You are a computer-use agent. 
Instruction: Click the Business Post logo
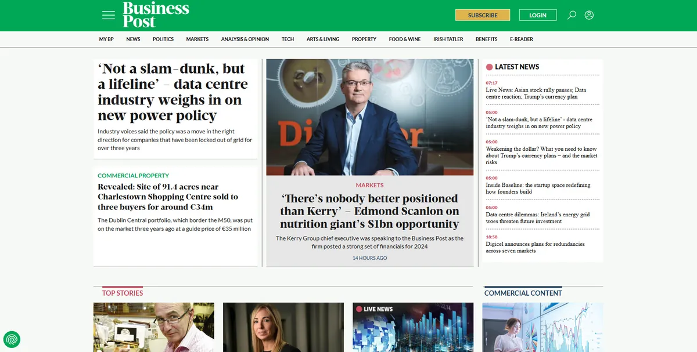click(x=156, y=15)
